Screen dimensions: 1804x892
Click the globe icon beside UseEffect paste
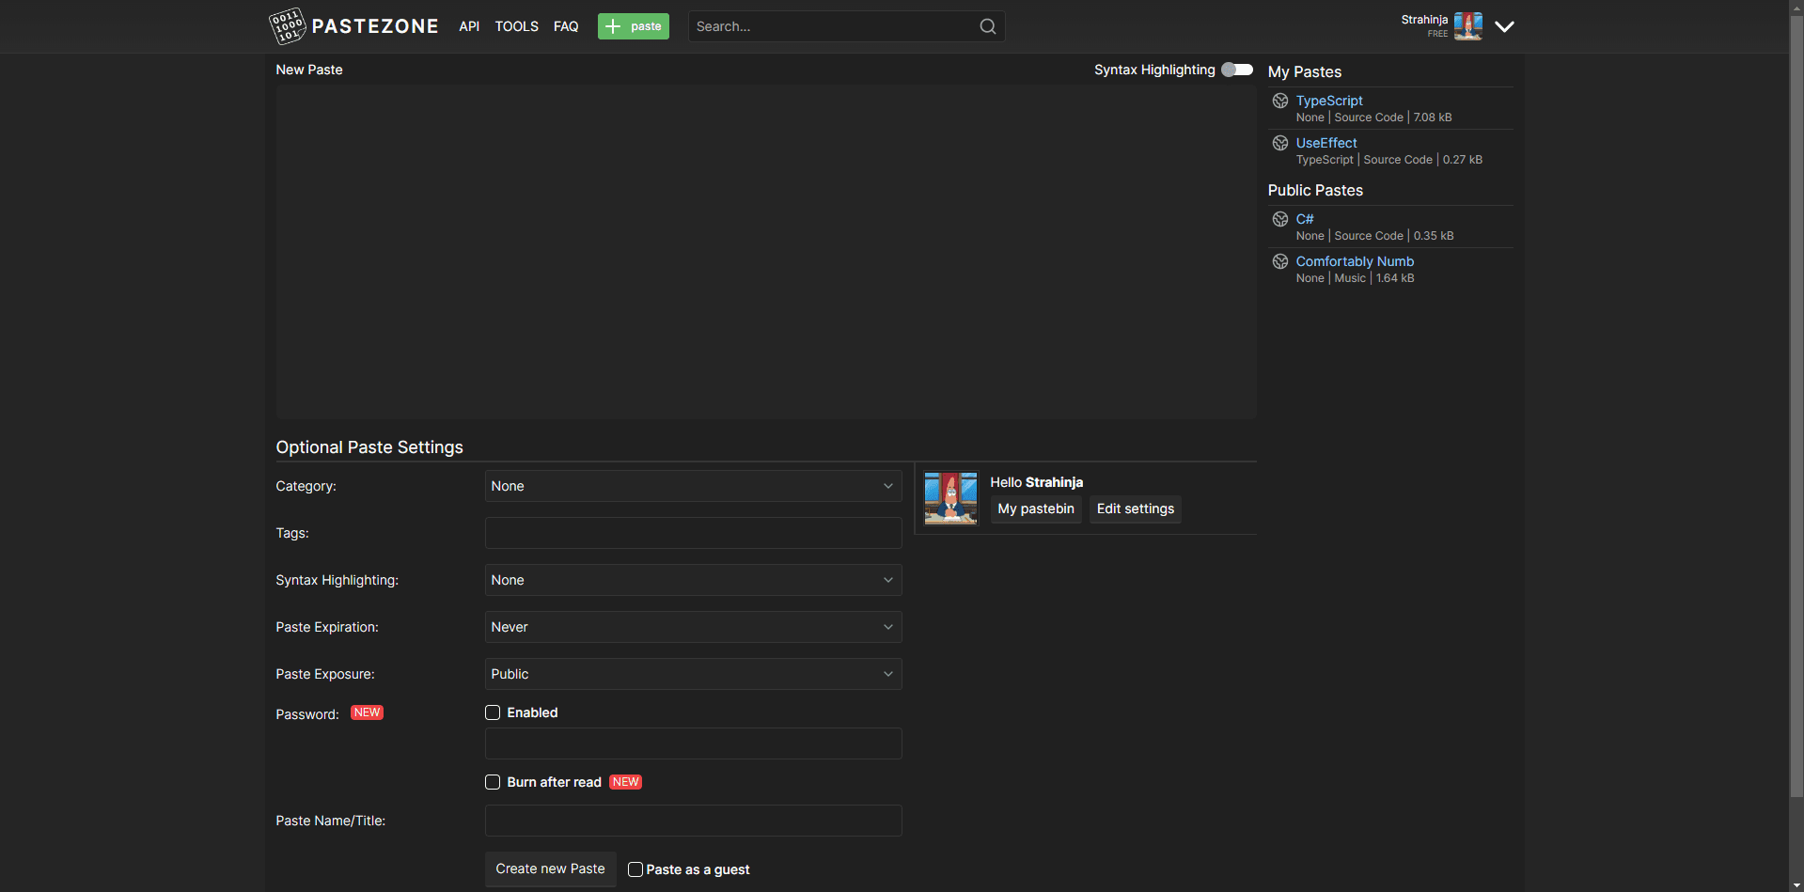(1280, 143)
